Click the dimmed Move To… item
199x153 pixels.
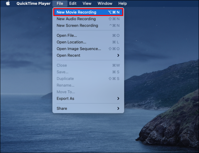pyautogui.click(x=88, y=92)
